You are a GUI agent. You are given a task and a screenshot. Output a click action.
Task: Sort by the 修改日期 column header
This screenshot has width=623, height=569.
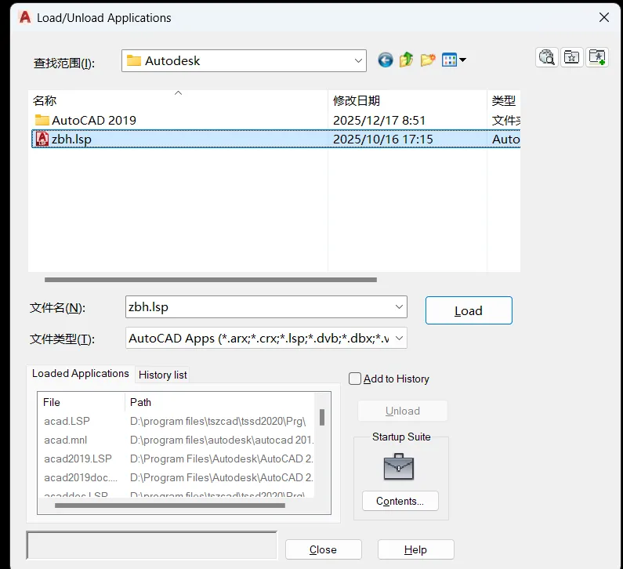[407, 100]
